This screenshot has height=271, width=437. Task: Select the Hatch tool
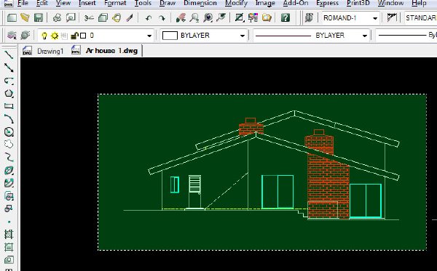pyautogui.click(x=9, y=235)
